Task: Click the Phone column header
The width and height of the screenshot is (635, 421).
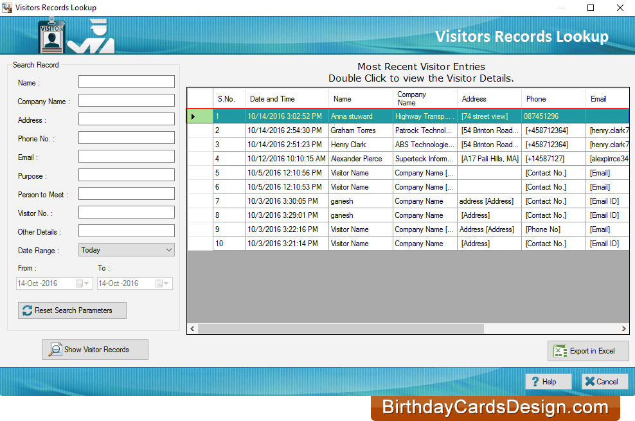Action: [553, 99]
